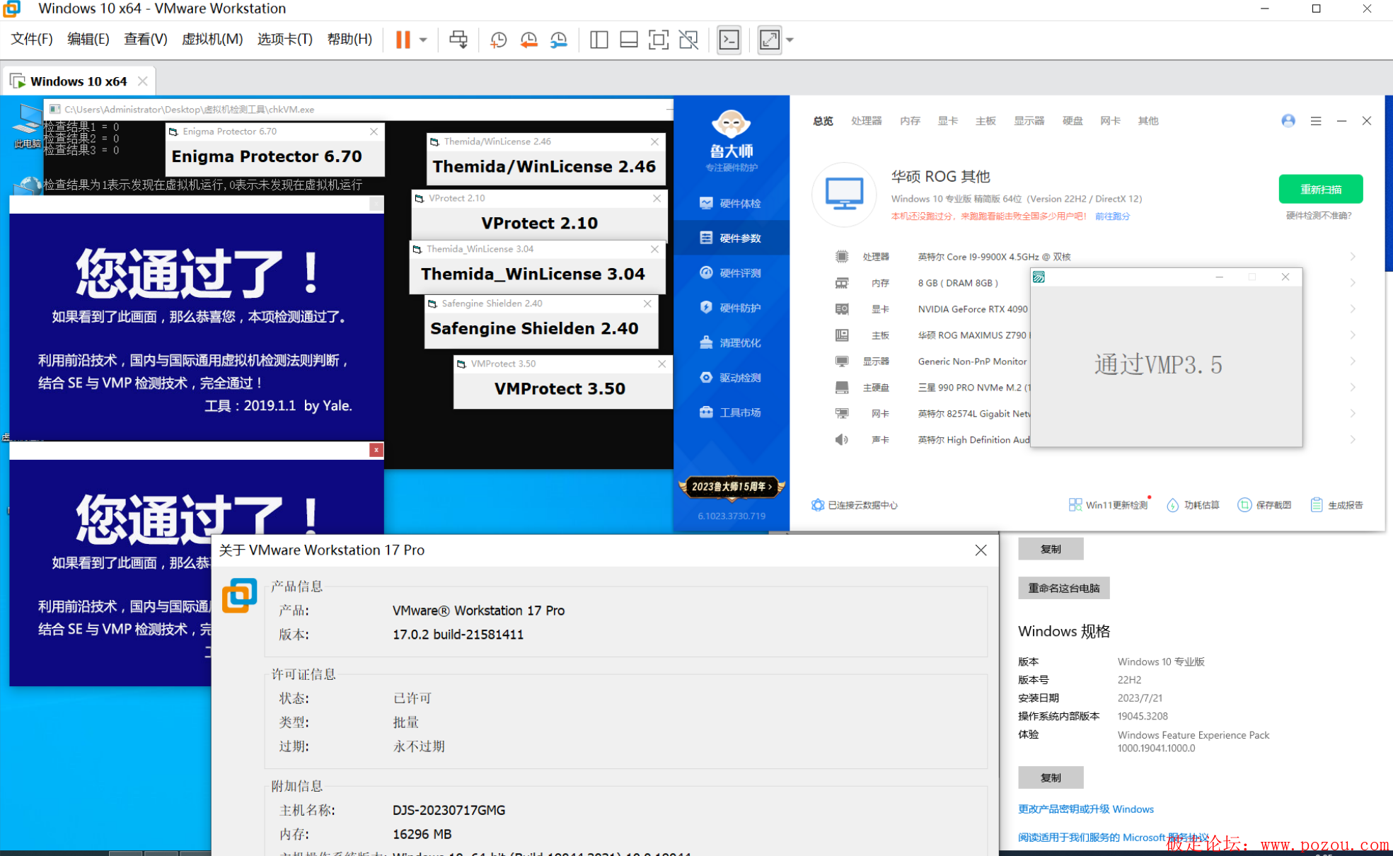The width and height of the screenshot is (1393, 856).
Task: Expand the 处理器 row chevron
Action: 1352,257
